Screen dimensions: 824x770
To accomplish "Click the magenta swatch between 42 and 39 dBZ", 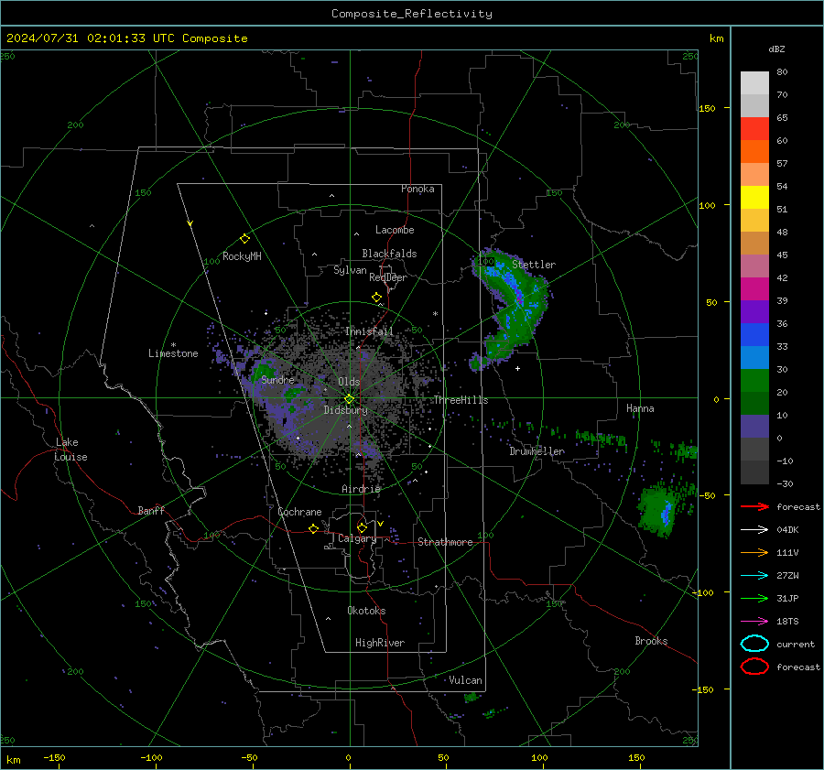I will pos(754,289).
